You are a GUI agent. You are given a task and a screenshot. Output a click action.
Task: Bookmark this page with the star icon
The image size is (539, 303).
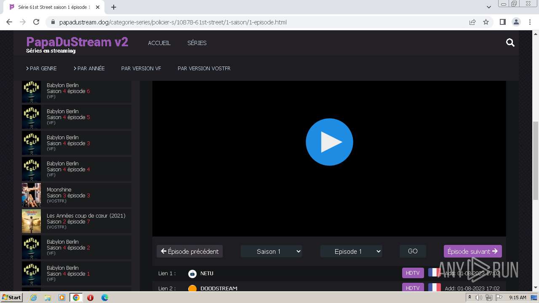486,22
